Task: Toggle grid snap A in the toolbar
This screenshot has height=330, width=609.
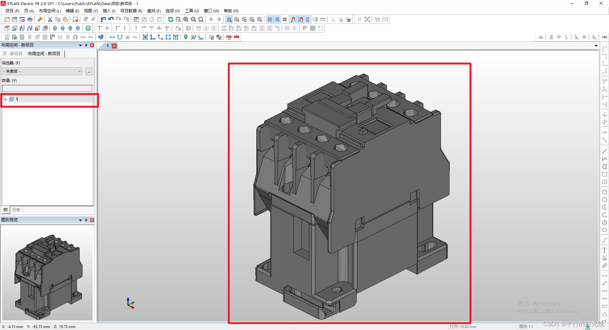Action: tap(229, 19)
